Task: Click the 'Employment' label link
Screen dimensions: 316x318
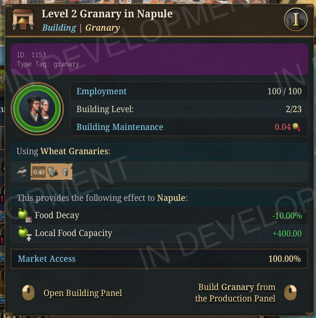Action: (102, 91)
